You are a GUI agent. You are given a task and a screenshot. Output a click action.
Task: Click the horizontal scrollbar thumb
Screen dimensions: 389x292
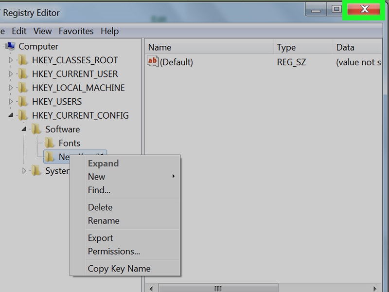point(218,288)
